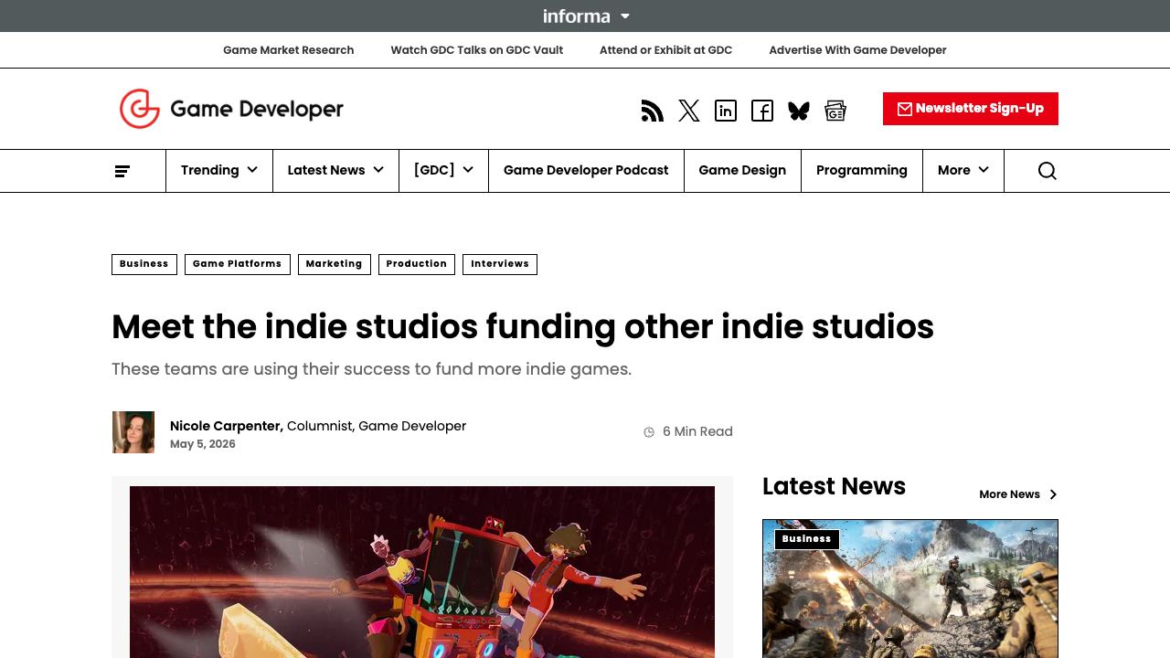Expand the Latest News menu
1170x658 pixels.
(335, 171)
